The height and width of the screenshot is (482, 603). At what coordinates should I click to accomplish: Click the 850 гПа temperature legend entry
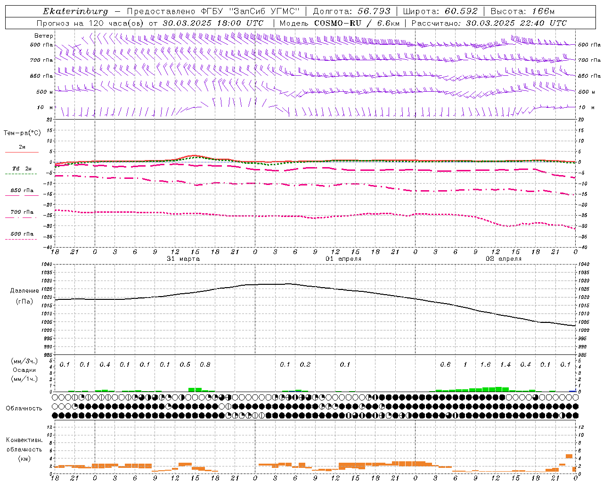coord(22,191)
